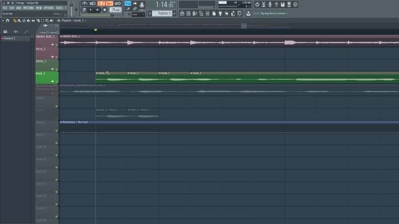Open the VIEW menu
Image resolution: width=399 pixels, height=224 pixels.
click(39, 8)
